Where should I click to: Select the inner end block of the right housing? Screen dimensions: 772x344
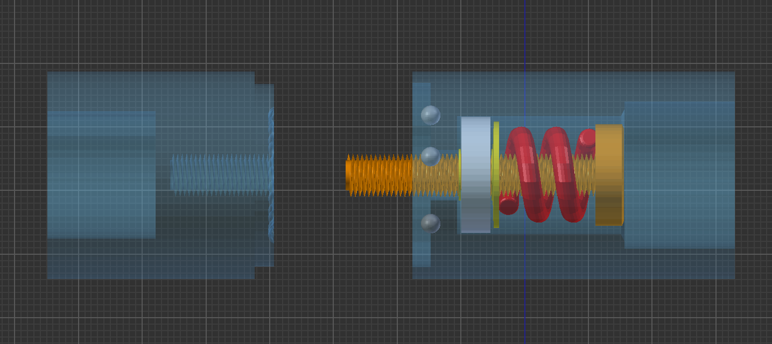coord(679,175)
